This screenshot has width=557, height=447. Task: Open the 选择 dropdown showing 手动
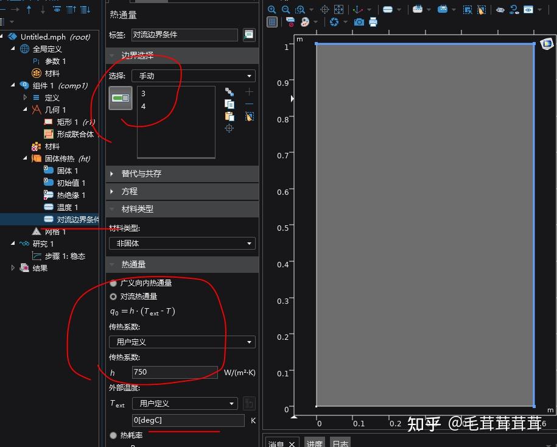click(x=193, y=76)
